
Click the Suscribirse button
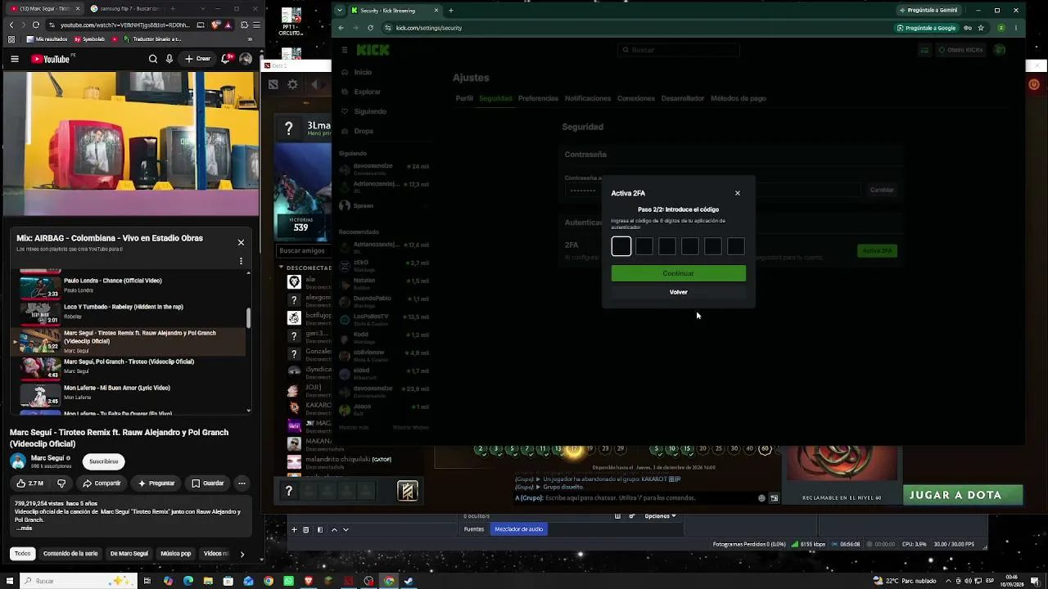click(103, 461)
